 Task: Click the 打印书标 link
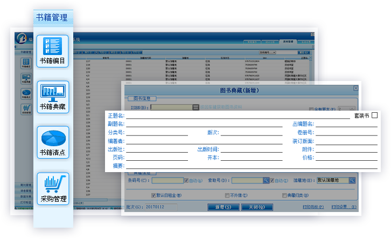point(313,207)
